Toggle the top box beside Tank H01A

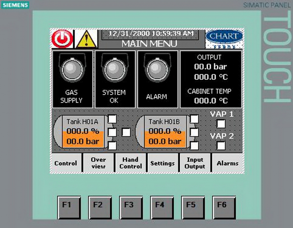(x=112, y=119)
